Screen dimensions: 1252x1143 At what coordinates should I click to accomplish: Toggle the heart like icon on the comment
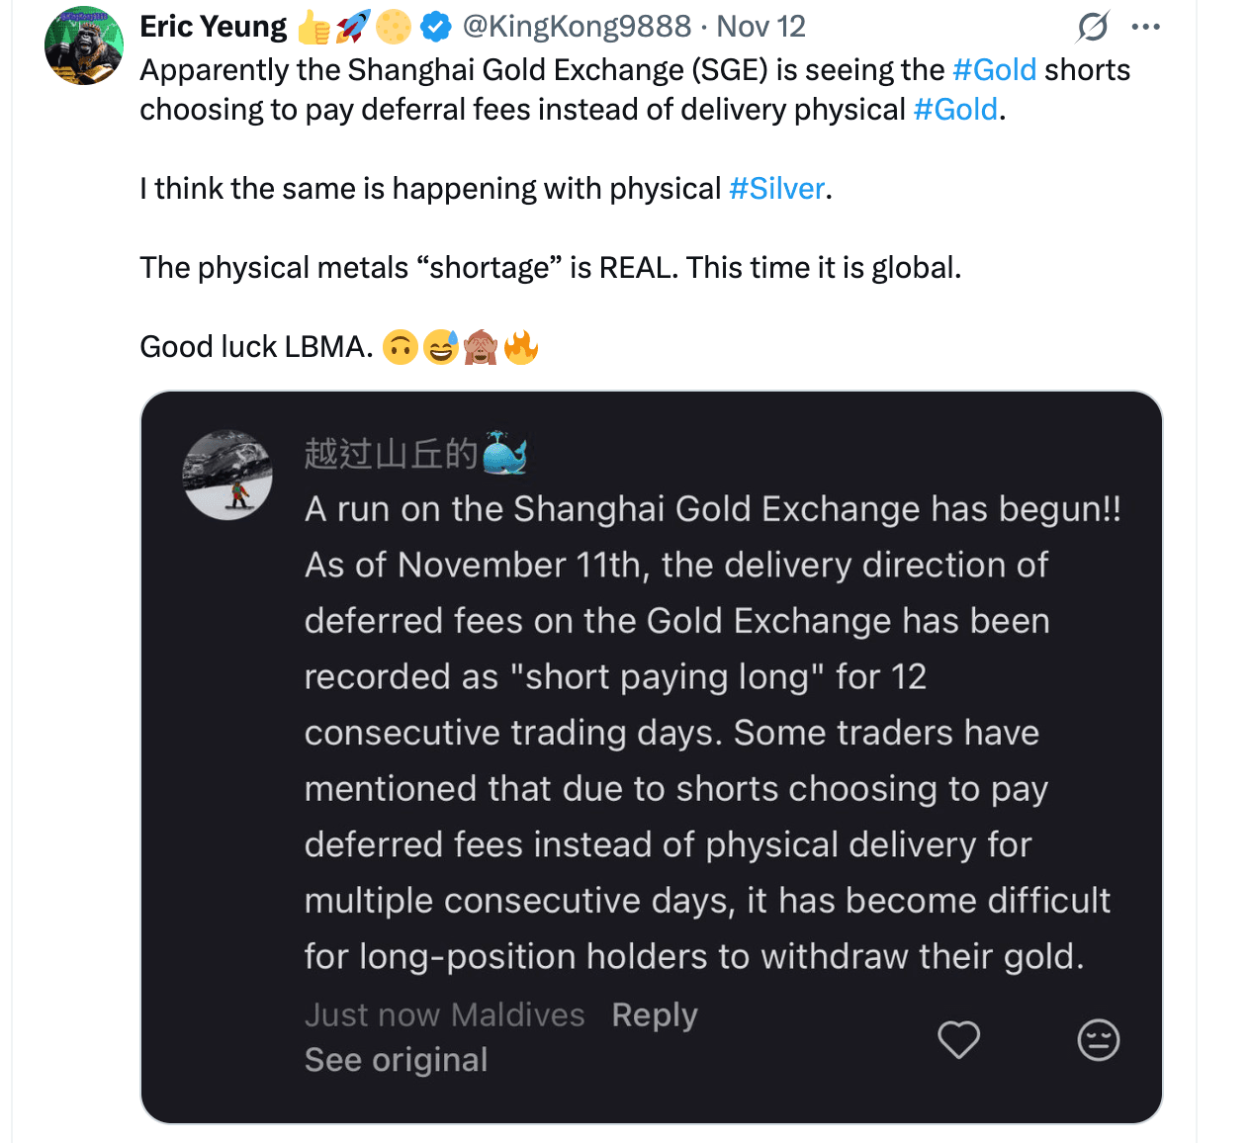tap(958, 1039)
